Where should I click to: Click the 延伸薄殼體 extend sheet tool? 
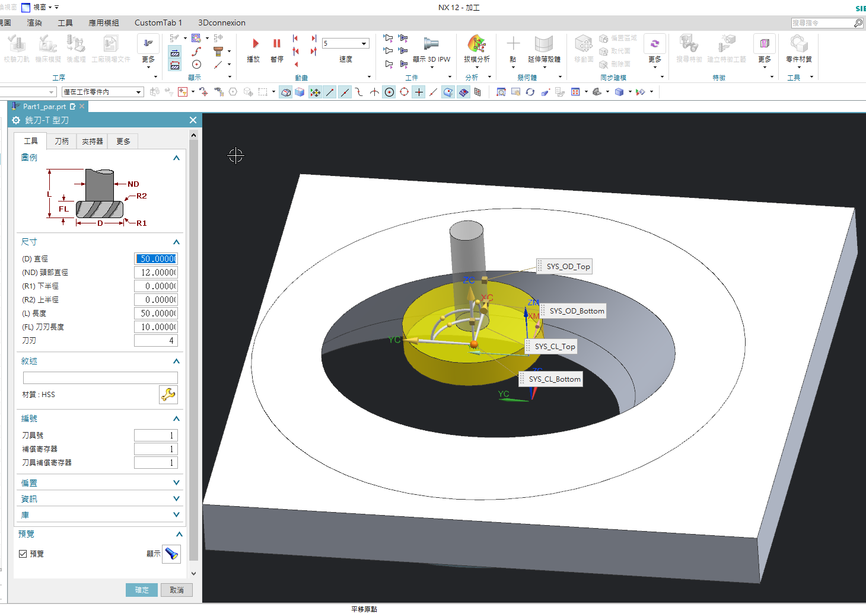[x=544, y=49]
